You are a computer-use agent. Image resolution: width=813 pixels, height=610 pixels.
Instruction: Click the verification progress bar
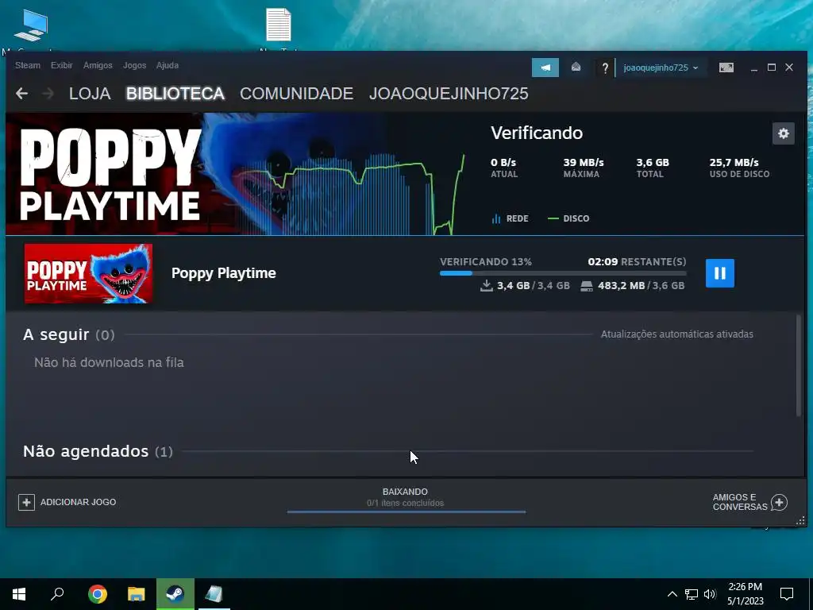click(x=563, y=273)
